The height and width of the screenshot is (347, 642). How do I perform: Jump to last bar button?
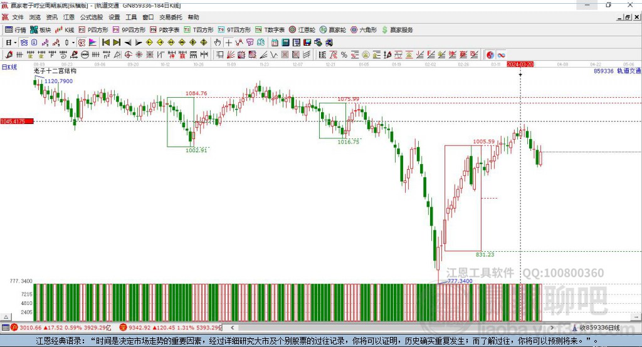click(x=117, y=43)
